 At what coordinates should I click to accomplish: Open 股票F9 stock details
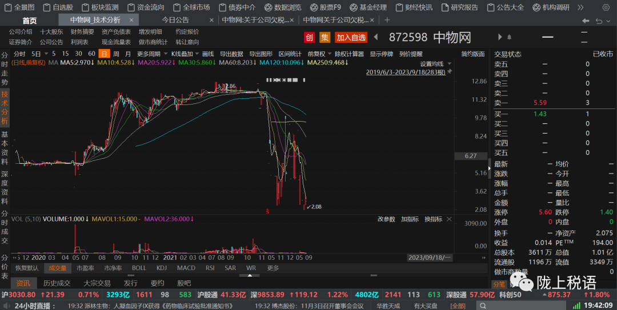(326, 7)
